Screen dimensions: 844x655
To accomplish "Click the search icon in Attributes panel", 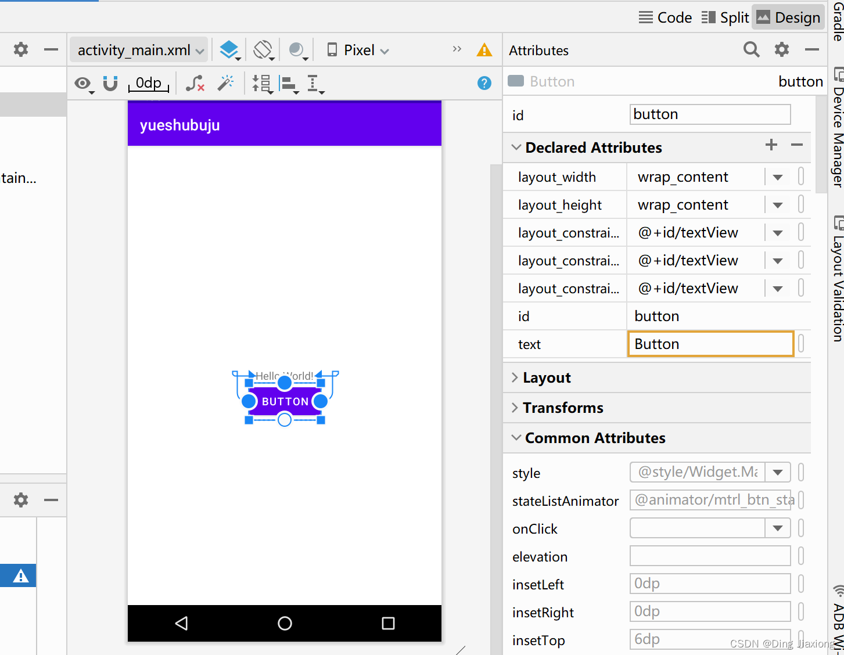I will click(751, 50).
